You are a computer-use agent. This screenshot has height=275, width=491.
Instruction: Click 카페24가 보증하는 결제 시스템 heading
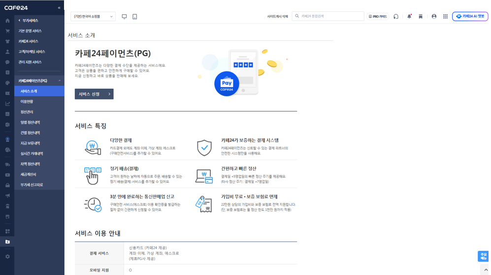click(x=250, y=140)
